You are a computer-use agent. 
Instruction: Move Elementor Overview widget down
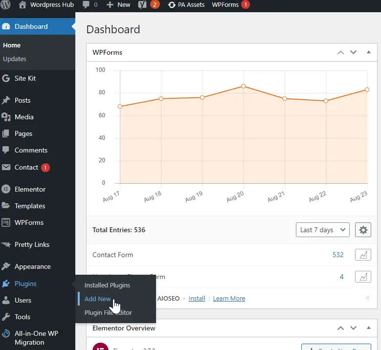click(x=353, y=328)
